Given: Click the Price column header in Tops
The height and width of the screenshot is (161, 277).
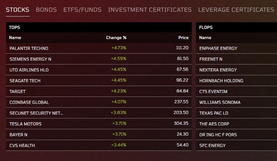Looking at the screenshot, I should click(x=183, y=37).
